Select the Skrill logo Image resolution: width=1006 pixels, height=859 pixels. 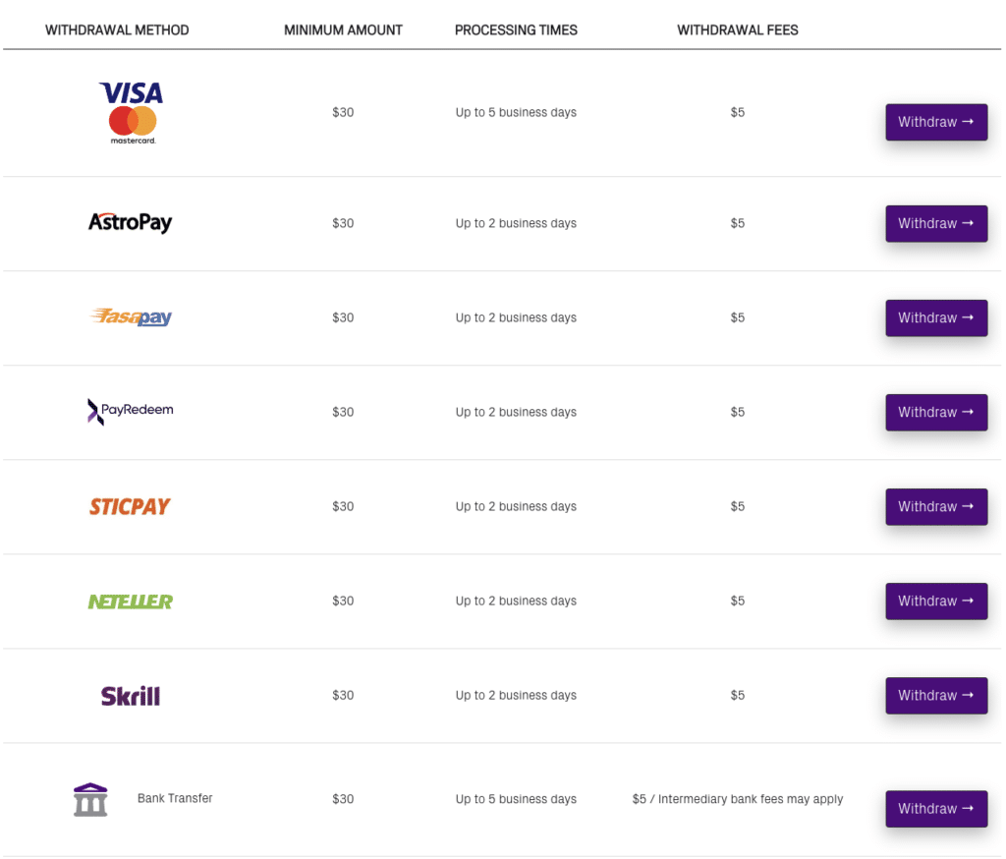point(131,696)
